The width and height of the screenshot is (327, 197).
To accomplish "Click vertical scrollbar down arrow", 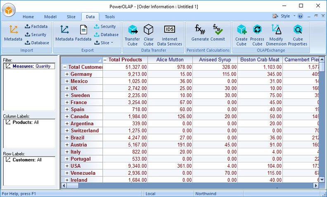I will coord(322,180).
